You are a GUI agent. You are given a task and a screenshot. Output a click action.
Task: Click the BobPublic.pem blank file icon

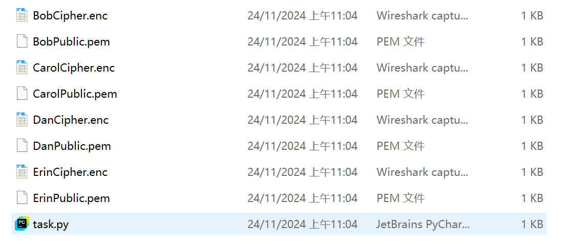tap(22, 41)
